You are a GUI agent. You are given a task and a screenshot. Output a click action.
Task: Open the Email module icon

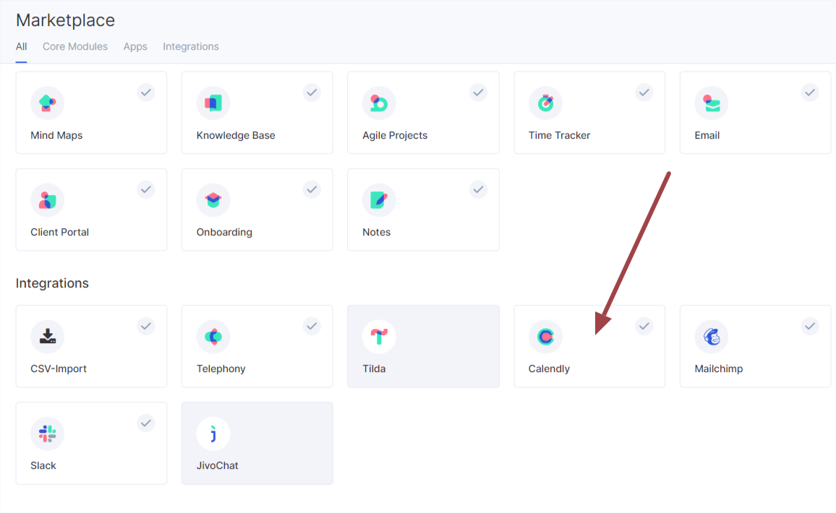(x=711, y=103)
